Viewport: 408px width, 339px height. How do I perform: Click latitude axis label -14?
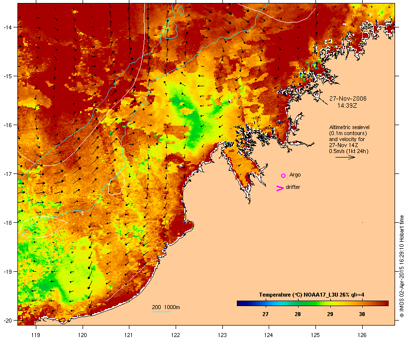click(7, 27)
